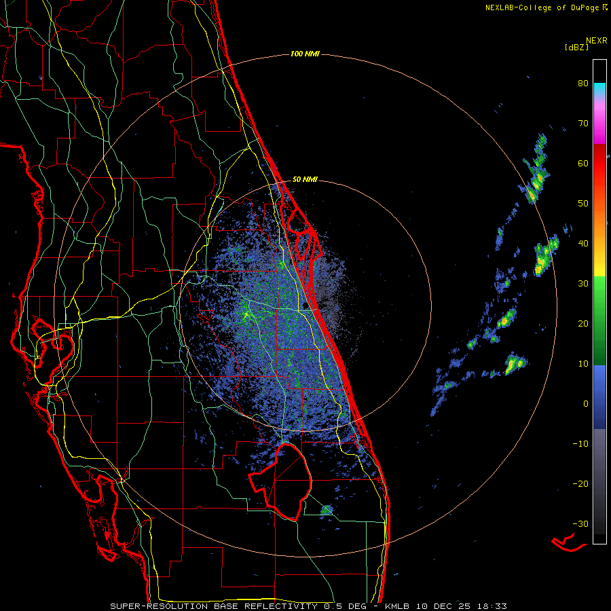Image resolution: width=611 pixels, height=611 pixels.
Task: Click the 10 value on the dBZ scale
Action: click(x=583, y=364)
